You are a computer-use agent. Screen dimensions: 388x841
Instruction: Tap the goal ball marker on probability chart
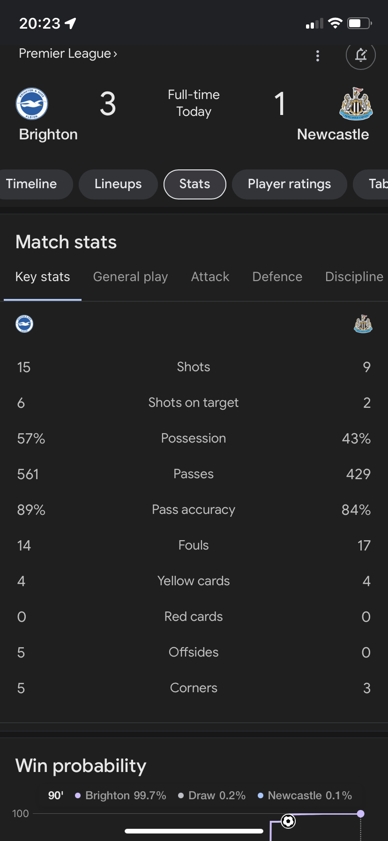[x=288, y=821]
